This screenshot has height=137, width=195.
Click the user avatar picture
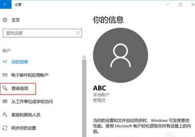pyautogui.click(x=121, y=55)
